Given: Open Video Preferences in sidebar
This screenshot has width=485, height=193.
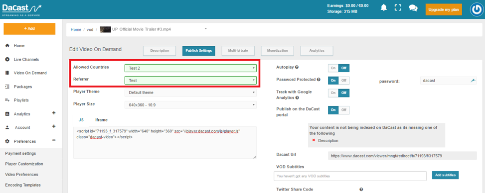Looking at the screenshot, I should click(x=21, y=175).
